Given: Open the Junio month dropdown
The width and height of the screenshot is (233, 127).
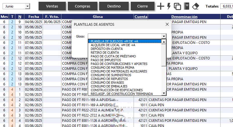Looking at the screenshot, I should coord(27,6).
